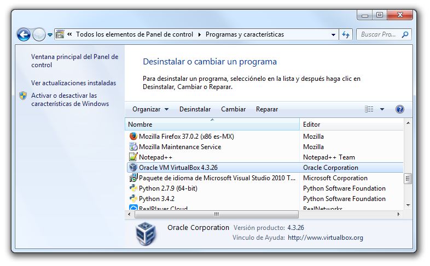Click the double chevron in address bar
The image size is (430, 266).
[x=69, y=34]
